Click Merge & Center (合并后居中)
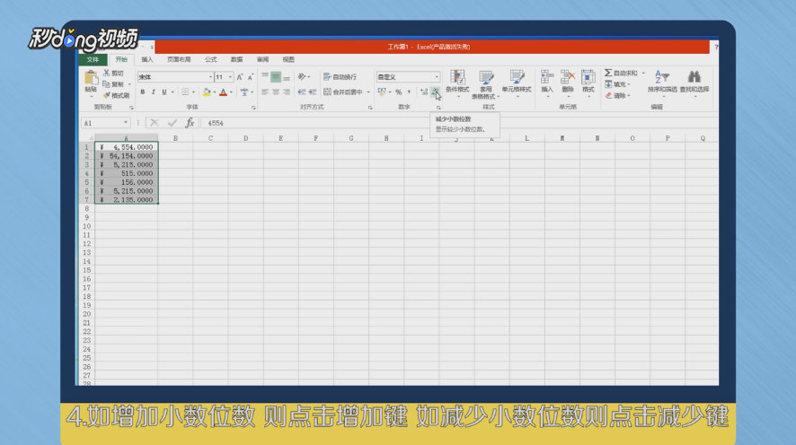Viewport: 796px width, 445px height. tap(343, 92)
